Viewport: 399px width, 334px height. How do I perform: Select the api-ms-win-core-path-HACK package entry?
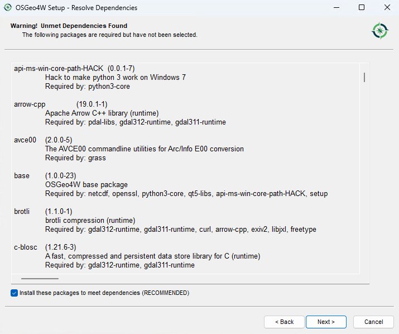click(x=59, y=69)
